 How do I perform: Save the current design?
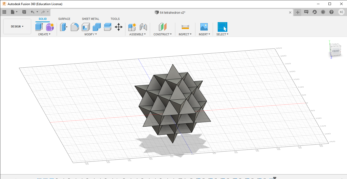24,12
